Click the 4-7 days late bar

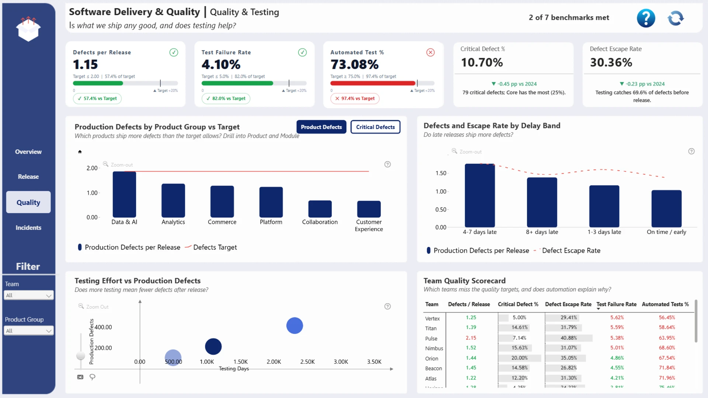click(480, 195)
